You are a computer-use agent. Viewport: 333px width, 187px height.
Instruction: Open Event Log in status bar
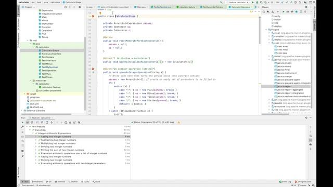point(285,182)
